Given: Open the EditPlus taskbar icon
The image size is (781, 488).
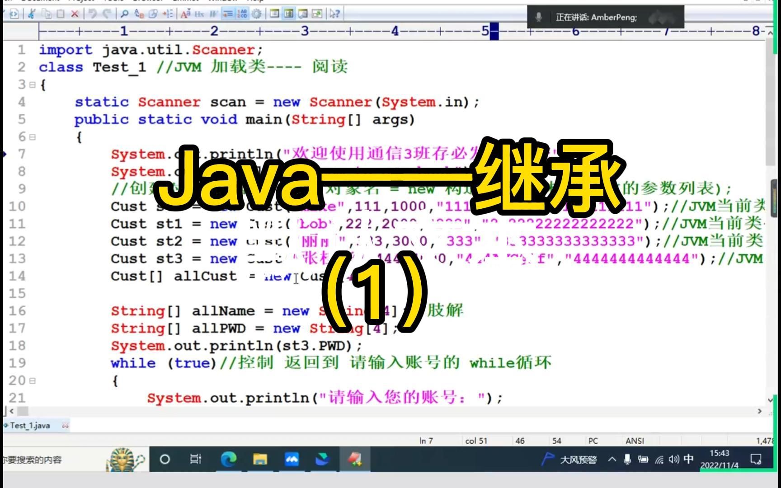Looking at the screenshot, I should point(354,460).
